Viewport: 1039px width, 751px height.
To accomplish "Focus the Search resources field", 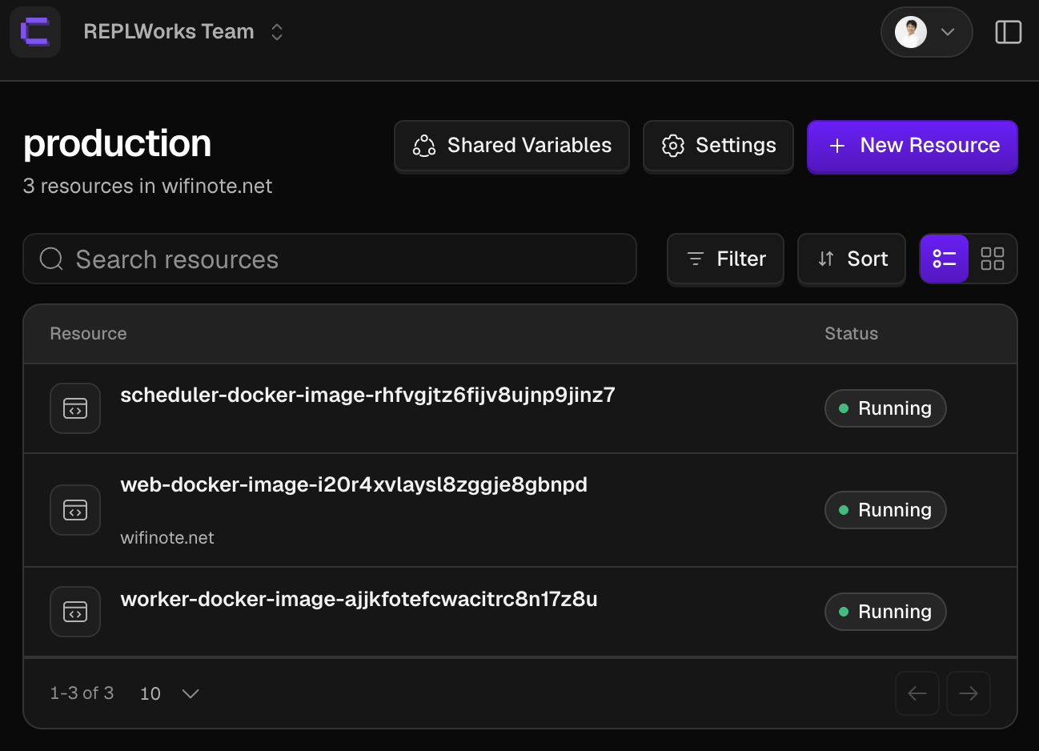I will click(x=330, y=259).
